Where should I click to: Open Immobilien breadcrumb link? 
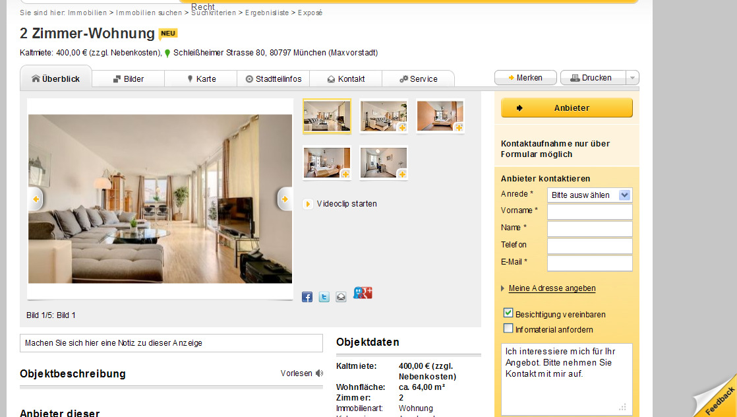point(88,13)
